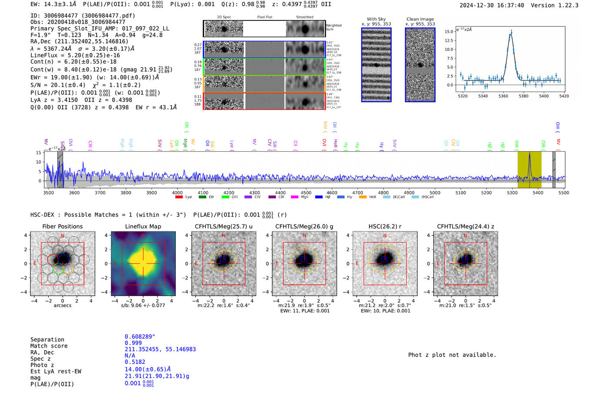Select the Obs: 20200418v018_3006984477 line
Viewport: 609px width, 414px height.
78,22
